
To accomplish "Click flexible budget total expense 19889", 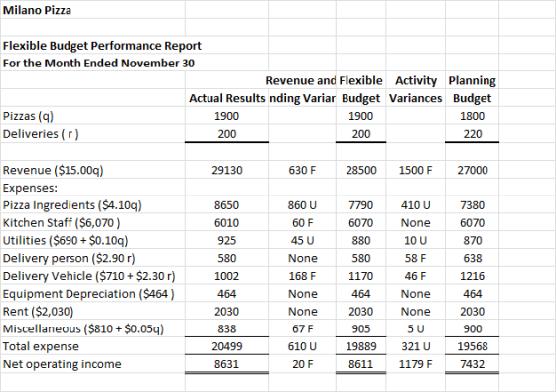I will click(361, 346).
